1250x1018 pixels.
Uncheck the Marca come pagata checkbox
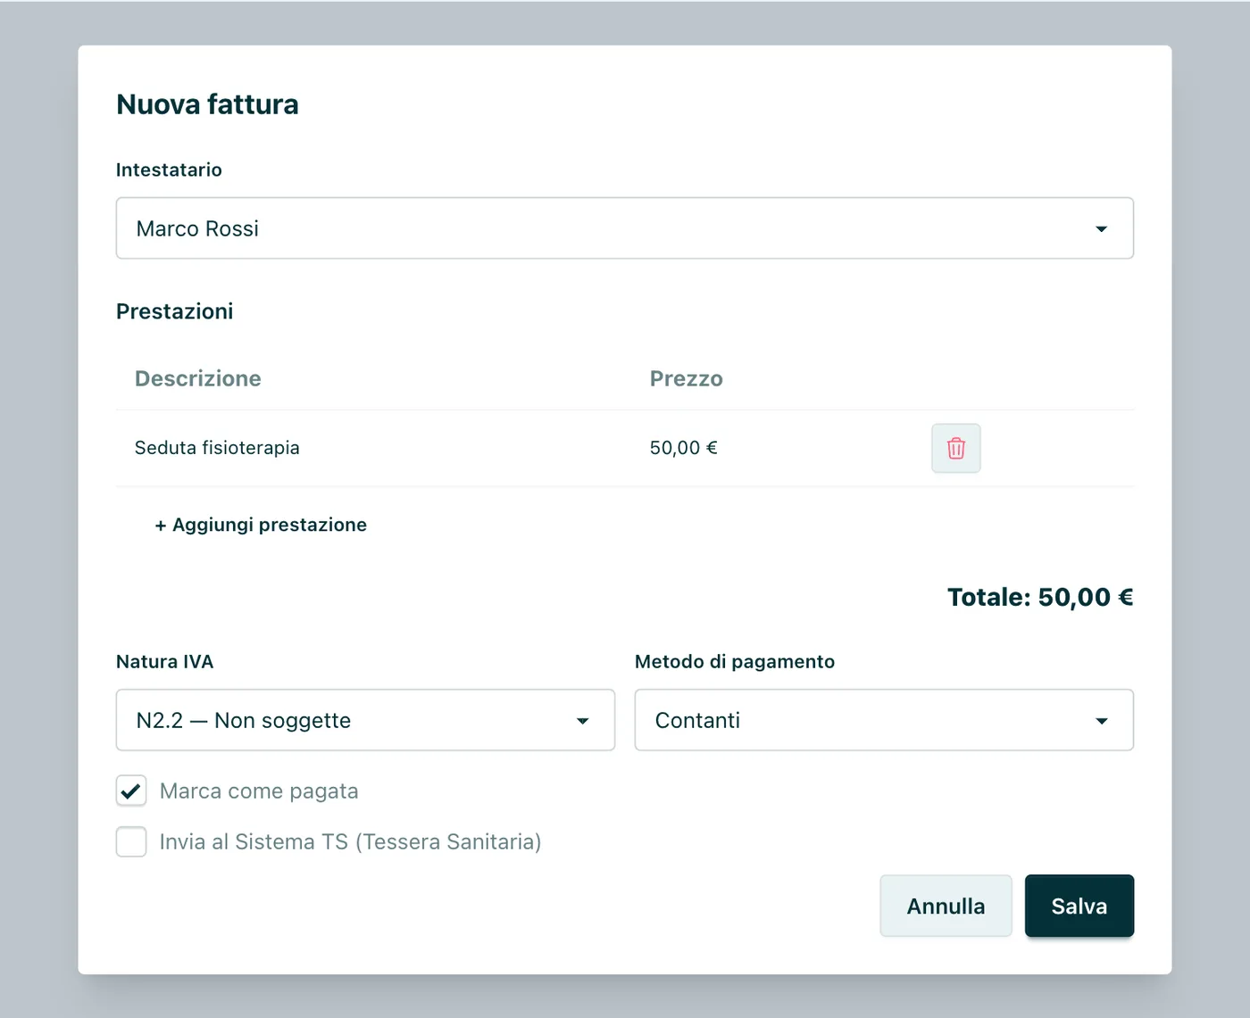click(131, 790)
